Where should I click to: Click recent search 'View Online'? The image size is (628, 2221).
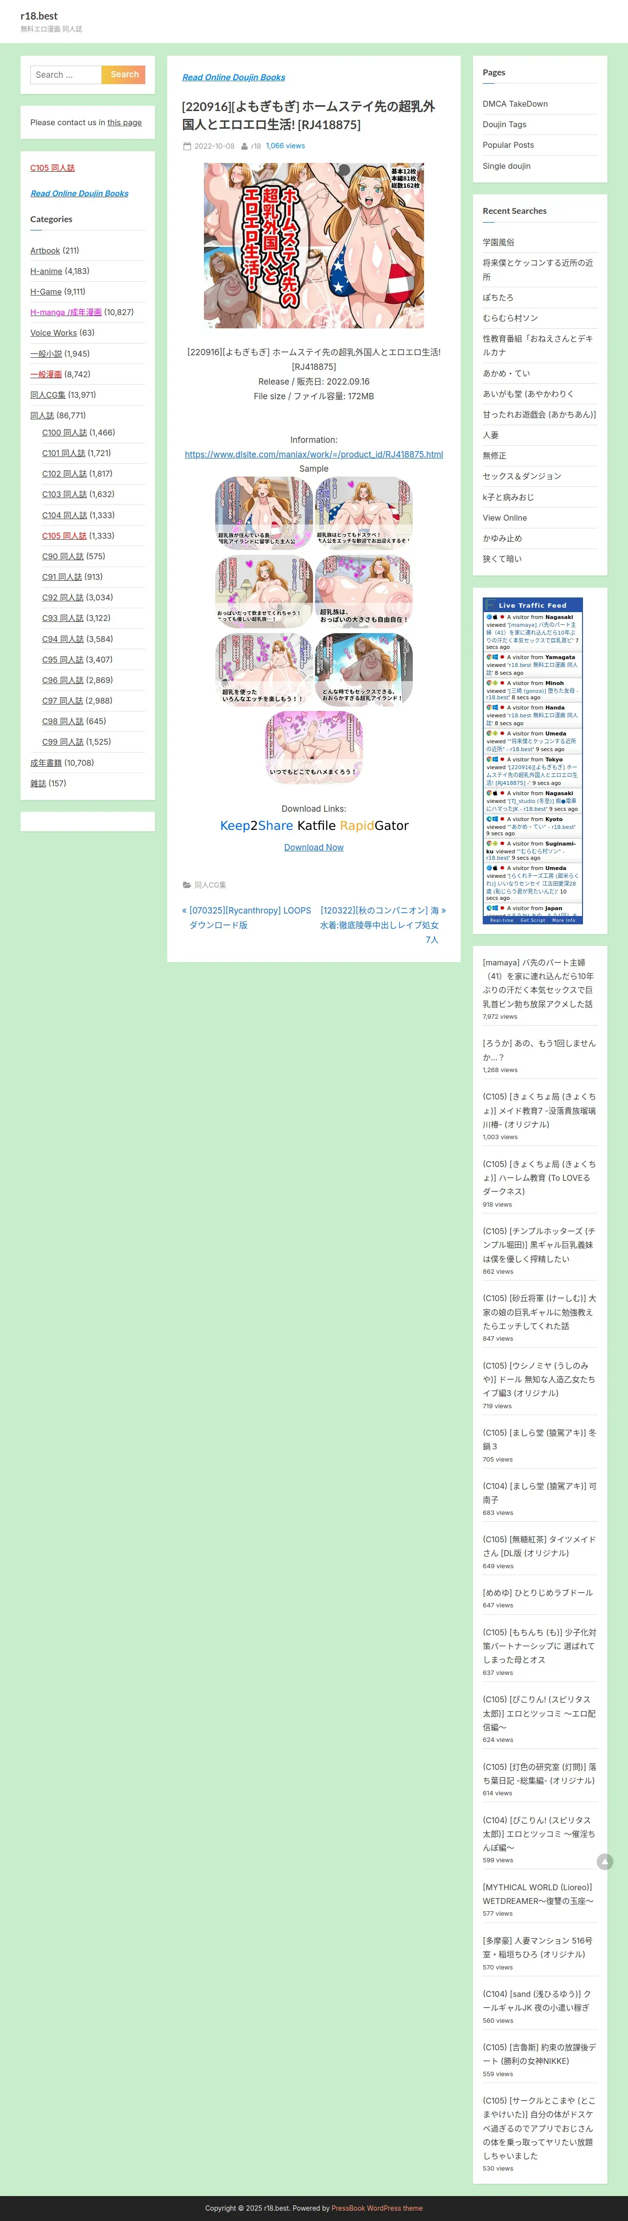pyautogui.click(x=505, y=518)
